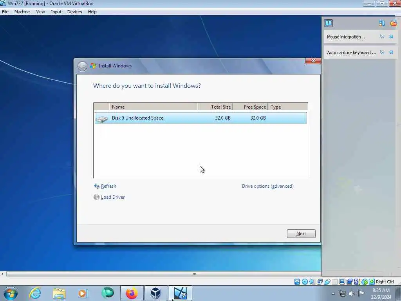Suppress the Auto capture keyboard notification via speech-bubble icon

pos(382,52)
